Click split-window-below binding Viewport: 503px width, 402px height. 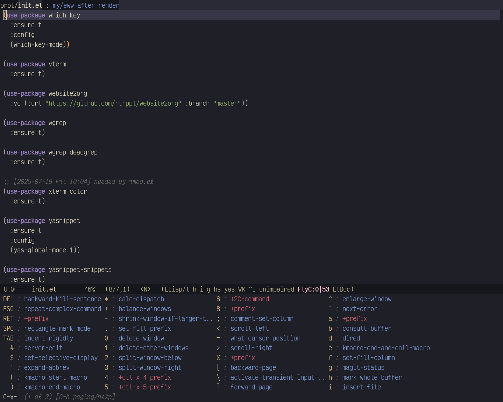click(x=150, y=358)
